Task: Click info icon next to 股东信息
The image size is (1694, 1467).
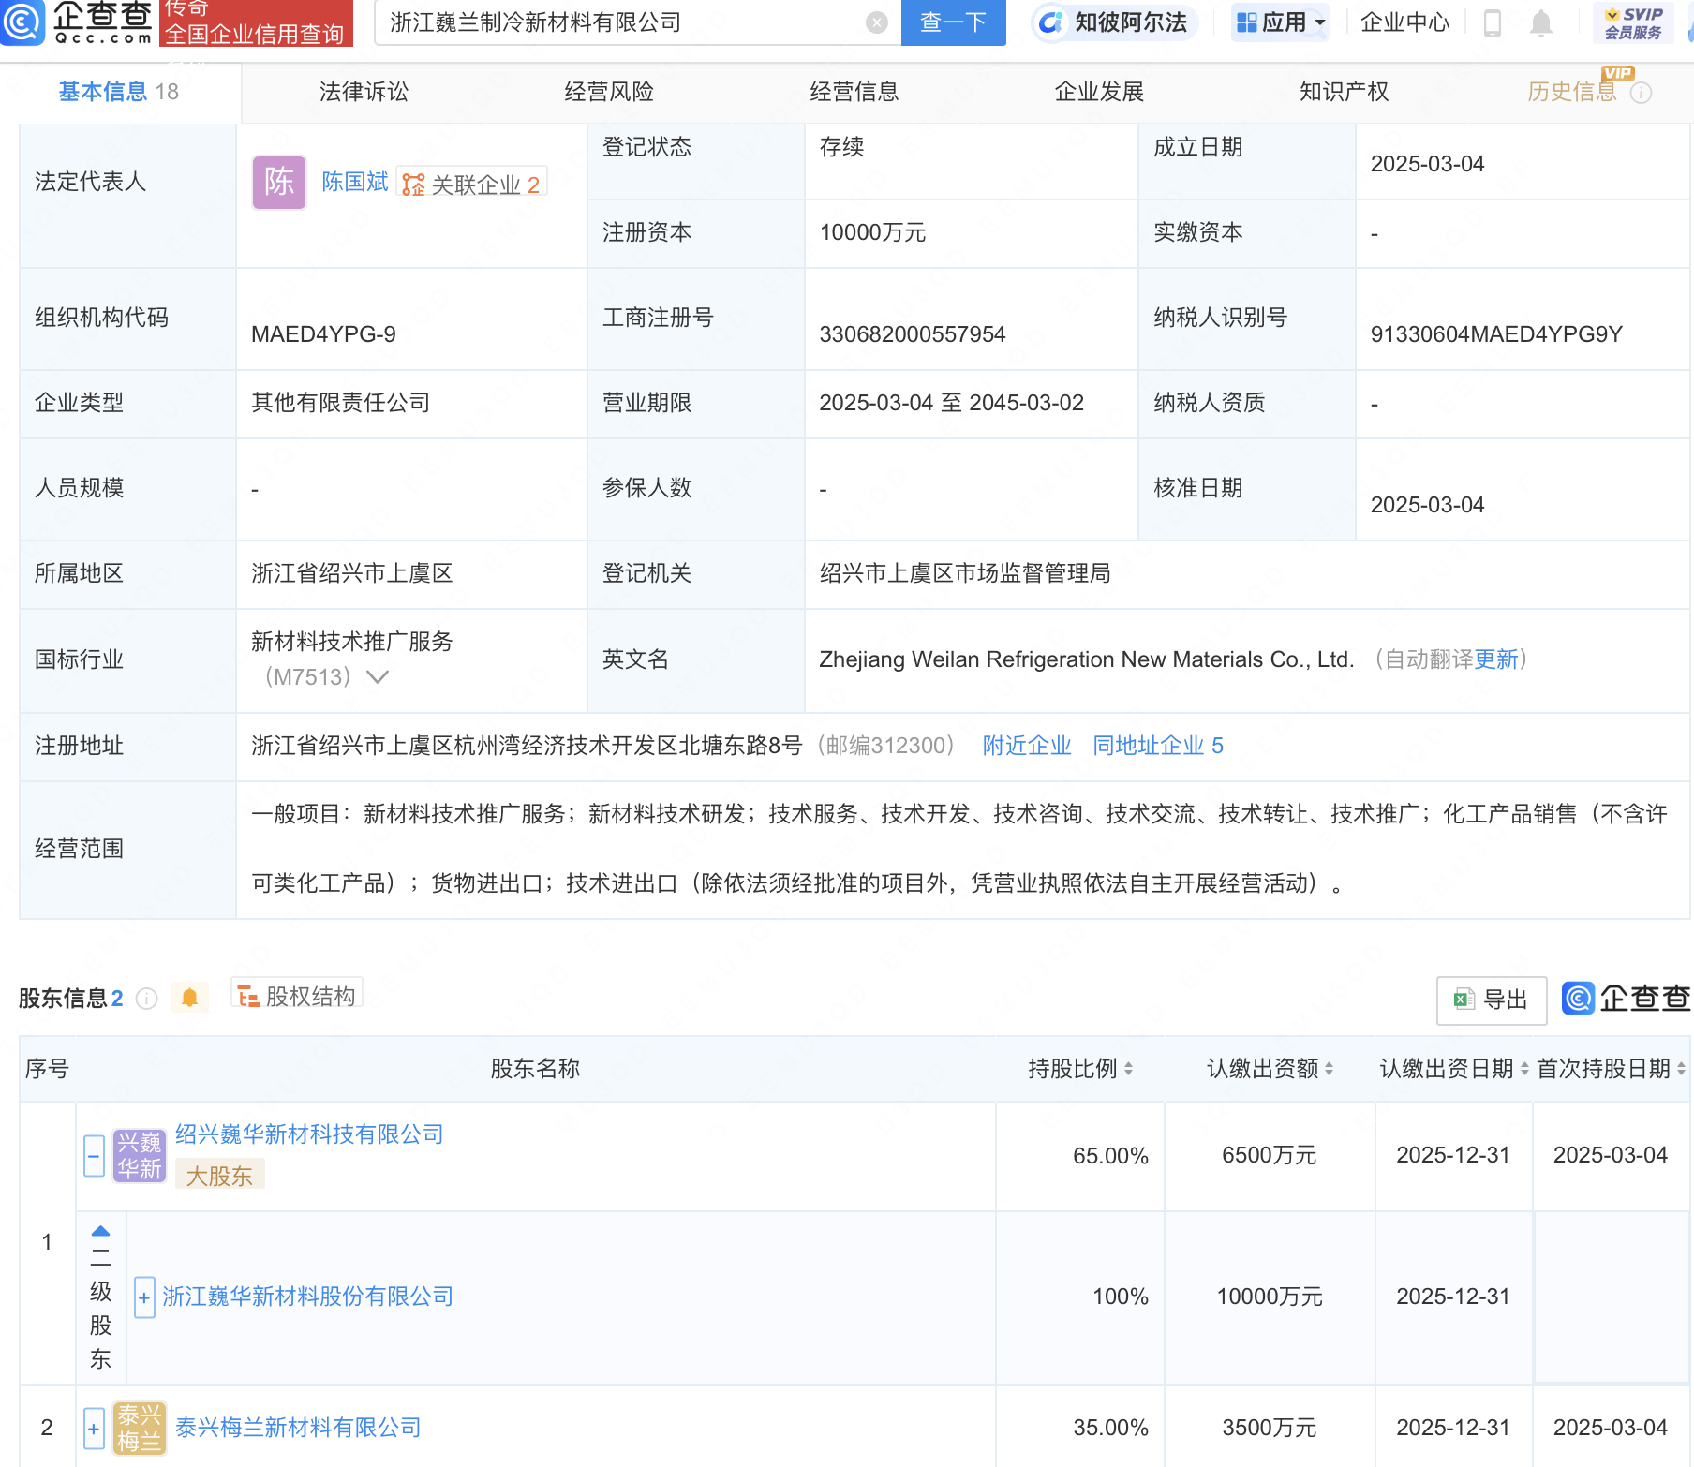Action: pos(146,999)
